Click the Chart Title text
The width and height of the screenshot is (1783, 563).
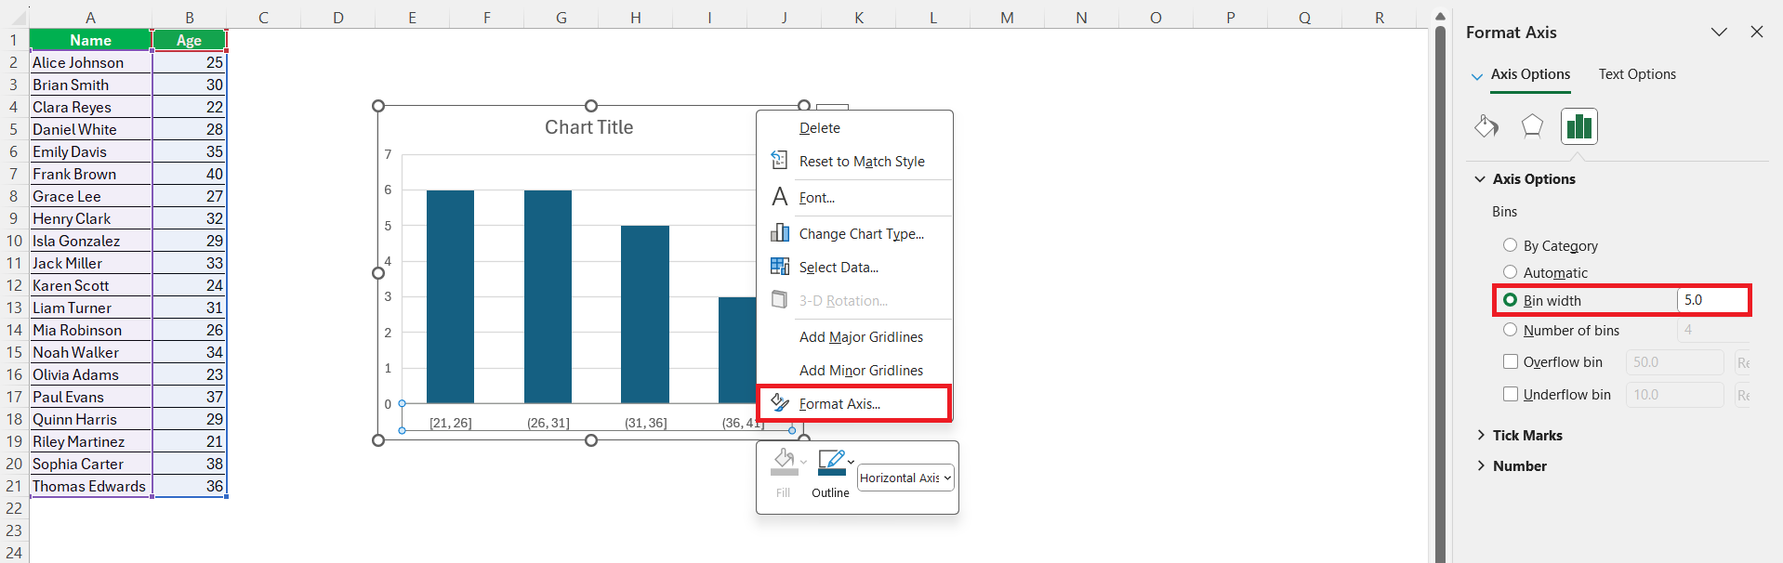click(x=588, y=127)
